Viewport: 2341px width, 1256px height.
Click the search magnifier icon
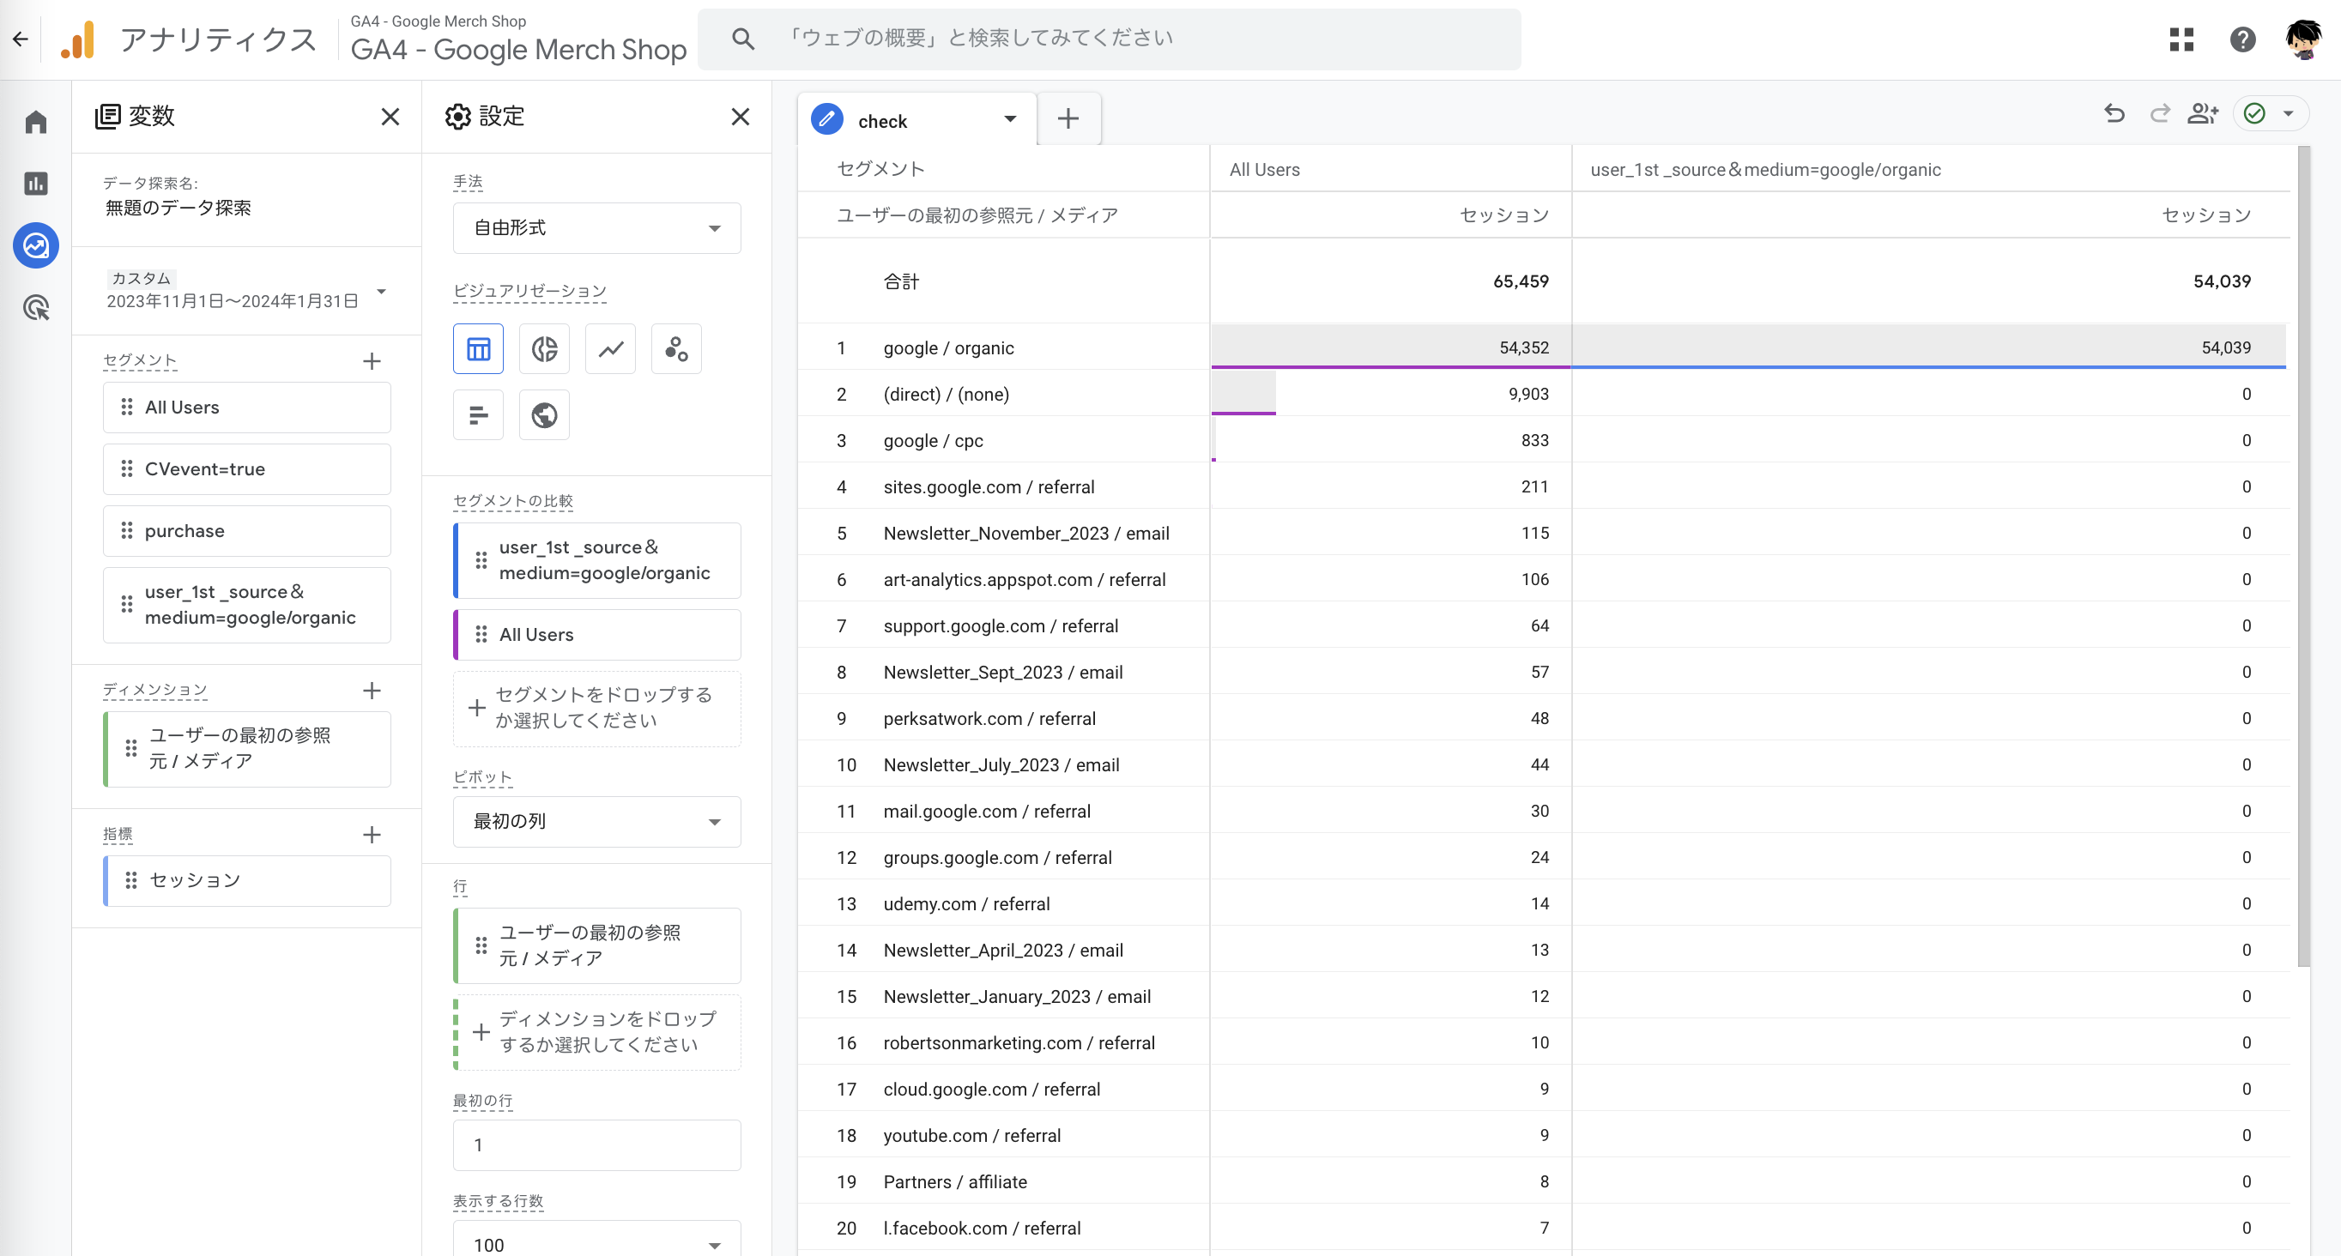click(x=743, y=38)
